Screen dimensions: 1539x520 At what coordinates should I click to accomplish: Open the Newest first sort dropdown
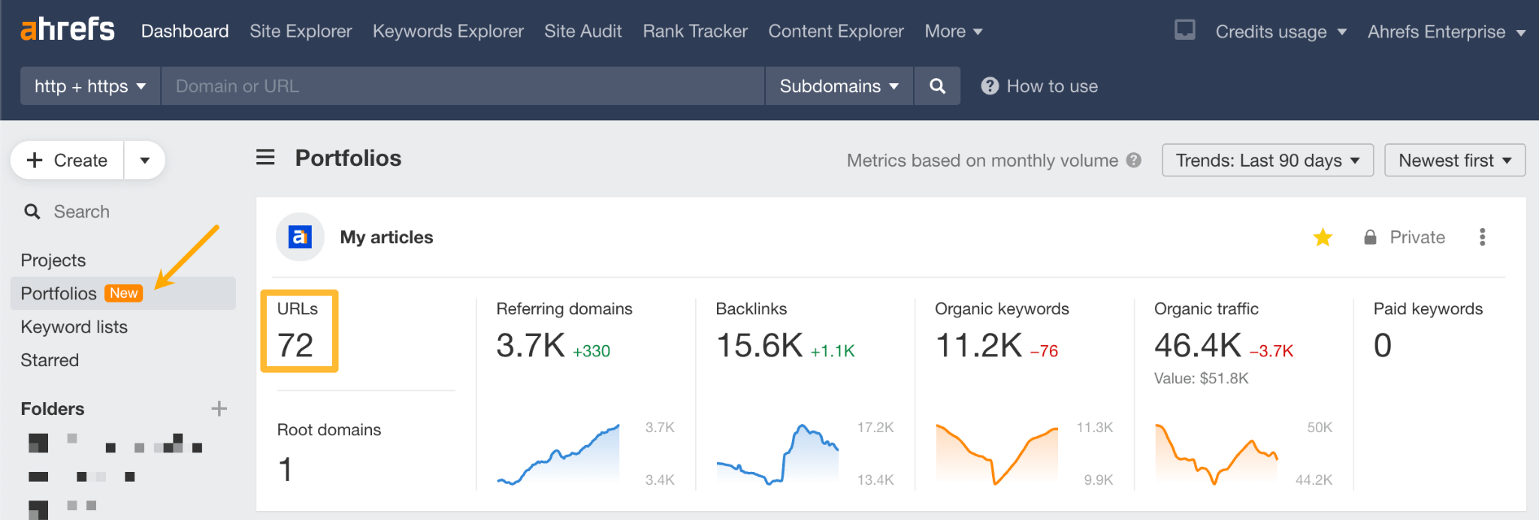point(1454,161)
